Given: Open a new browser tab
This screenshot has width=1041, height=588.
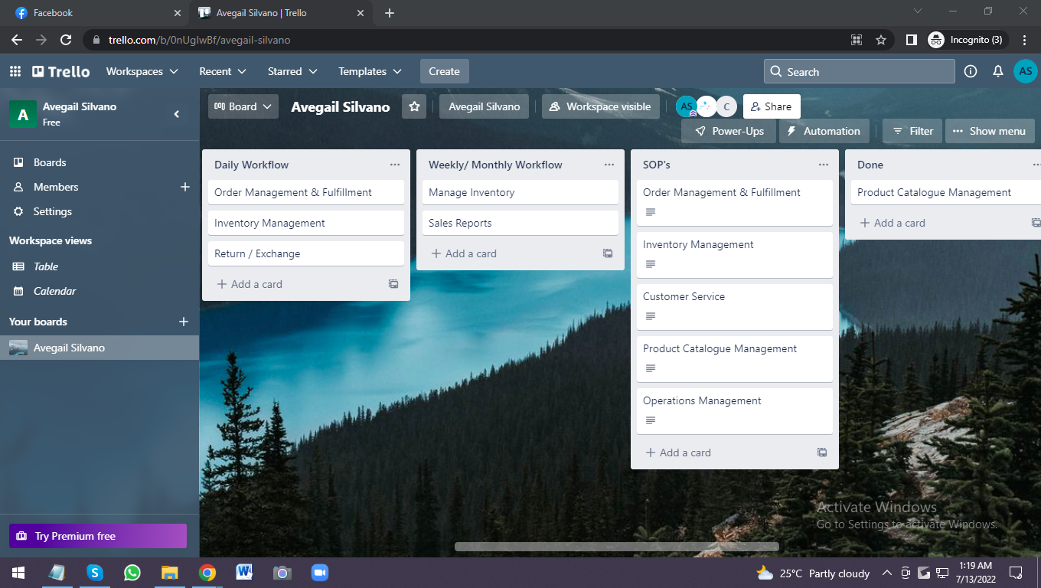Looking at the screenshot, I should click(x=390, y=13).
